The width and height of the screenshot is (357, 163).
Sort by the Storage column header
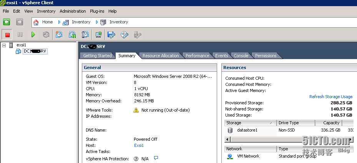251,123
